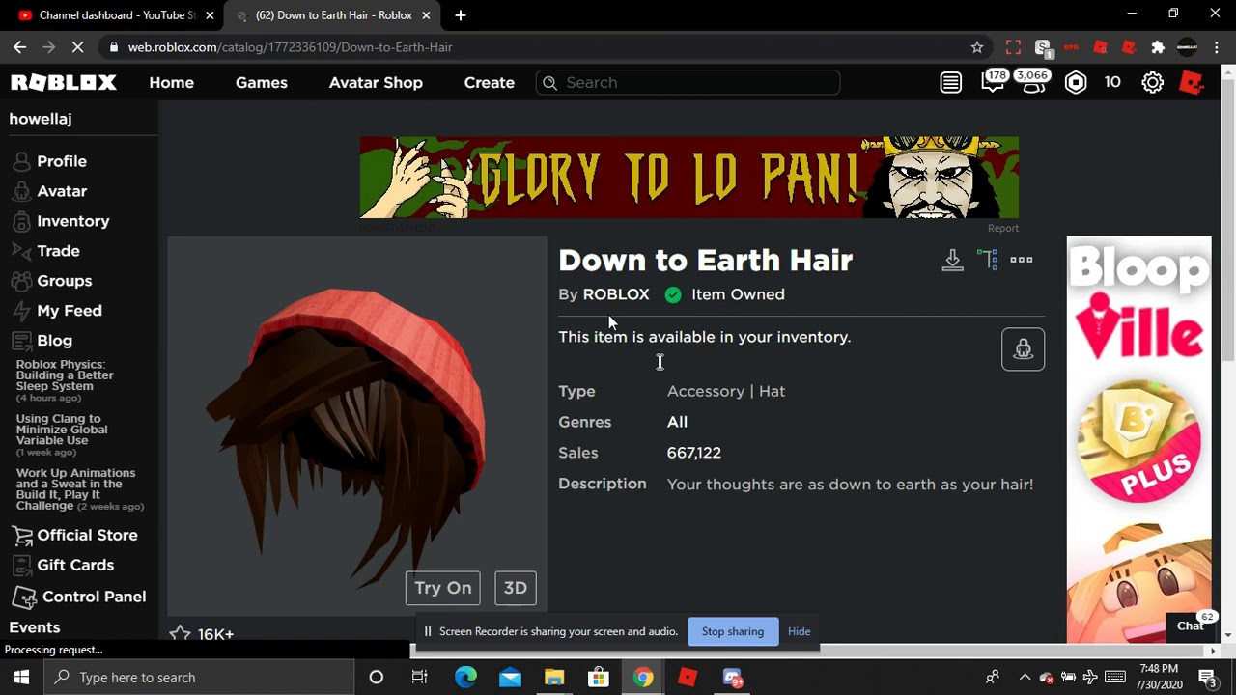
Task: Click the Roblox search field
Action: 688,83
